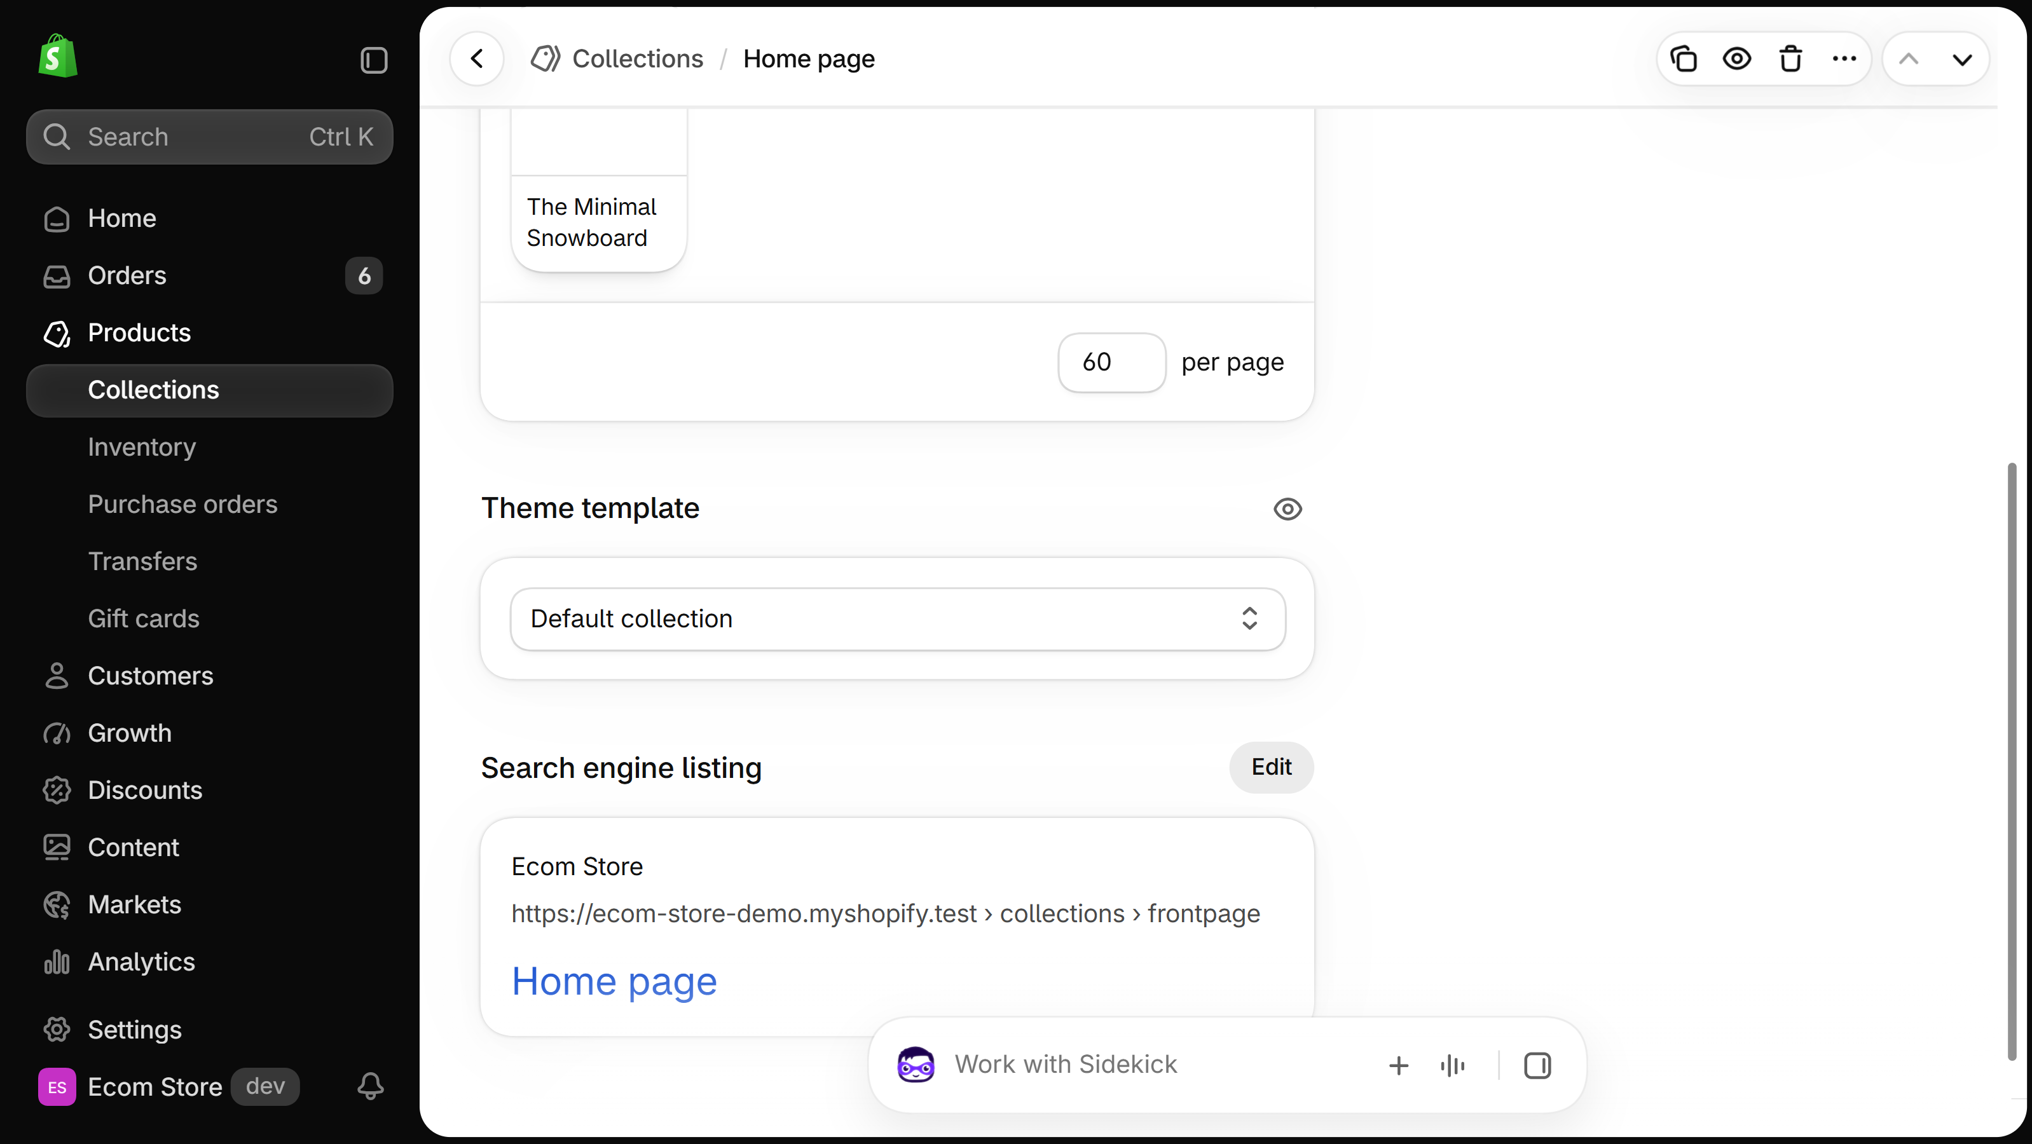This screenshot has width=2032, height=1144.
Task: Click Collections breadcrumb link
Action: [x=637, y=59]
